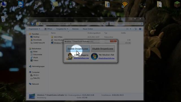Click the Explorer forward navigation arrow
This screenshot has height=102, width=181.
pos(32,24)
